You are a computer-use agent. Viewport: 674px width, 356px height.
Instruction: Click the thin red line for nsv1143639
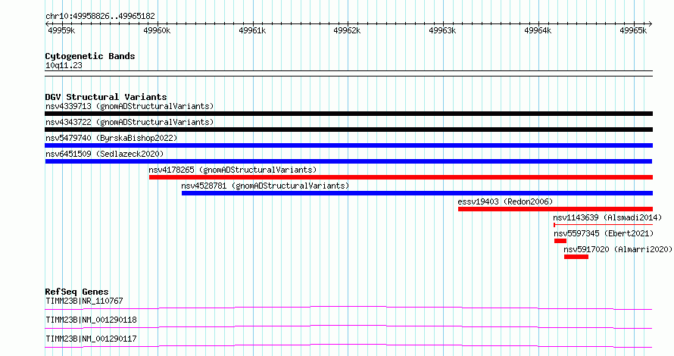tap(604, 225)
